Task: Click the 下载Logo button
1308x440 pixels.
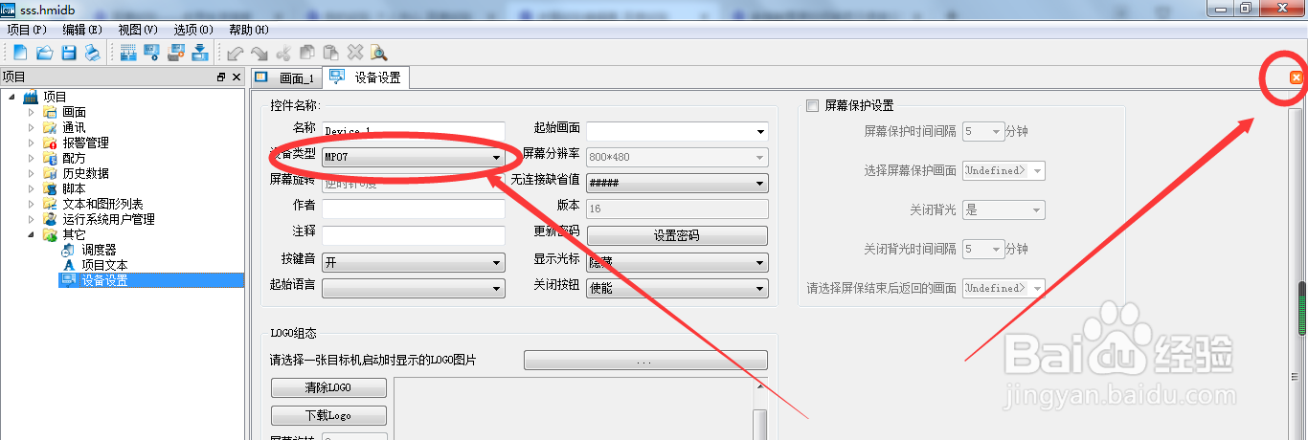Action: point(328,415)
